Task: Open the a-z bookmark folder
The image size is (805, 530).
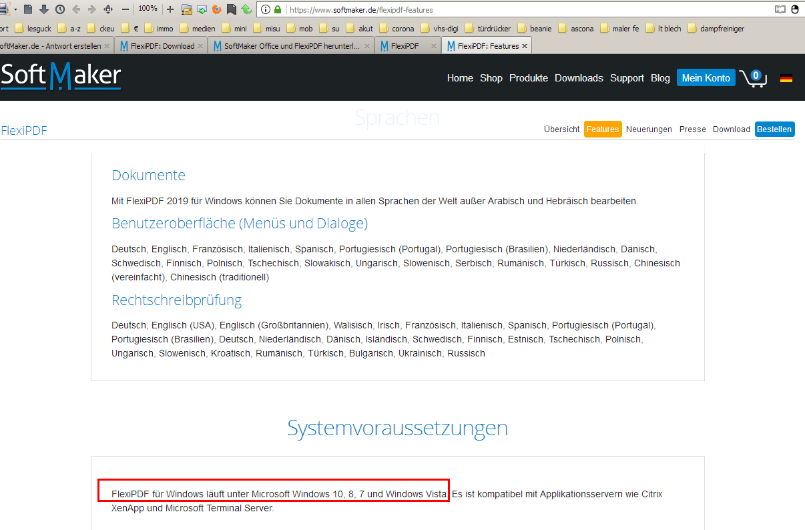Action: tap(69, 29)
